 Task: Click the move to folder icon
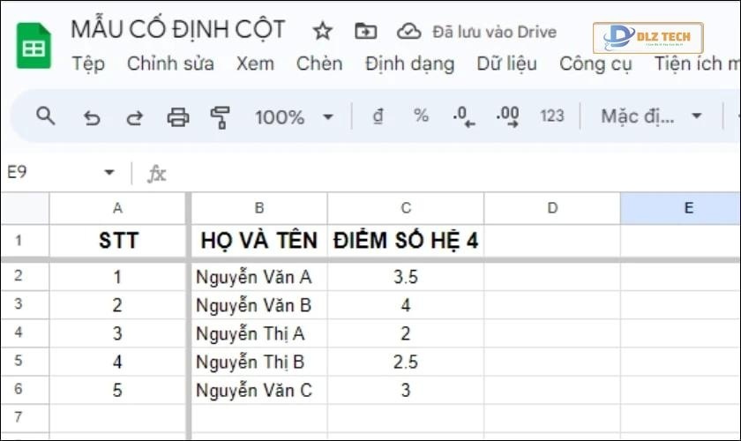(365, 32)
